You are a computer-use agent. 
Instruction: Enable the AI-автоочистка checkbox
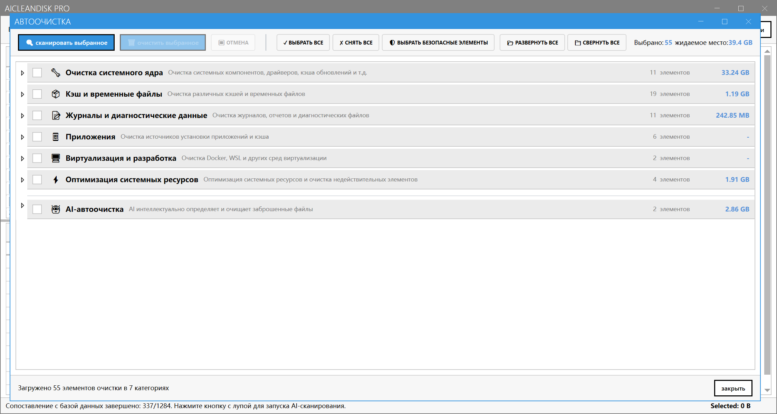[x=37, y=209]
